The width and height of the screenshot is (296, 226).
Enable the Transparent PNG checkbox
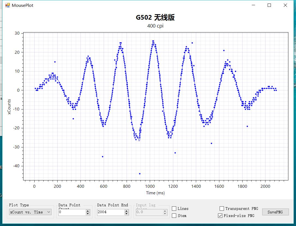pyautogui.click(x=222, y=209)
